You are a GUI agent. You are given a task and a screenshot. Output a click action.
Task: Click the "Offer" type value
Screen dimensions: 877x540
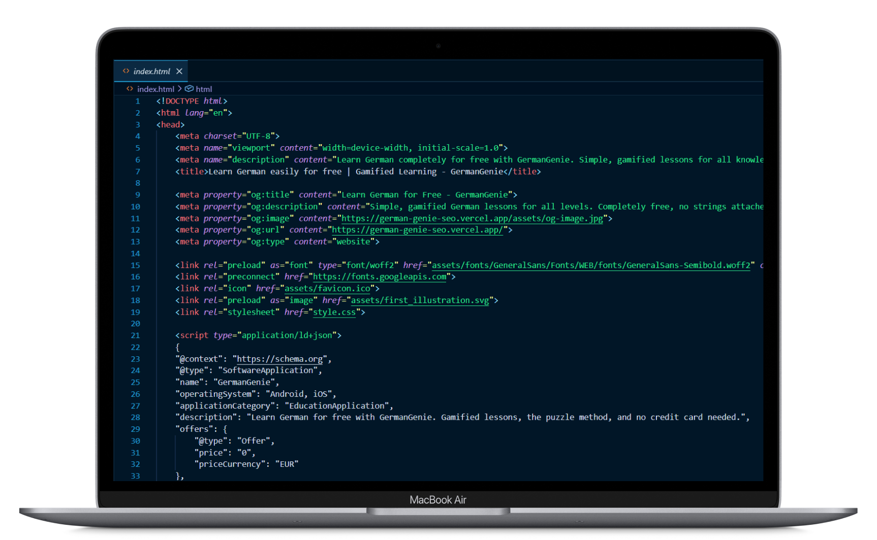(x=254, y=441)
